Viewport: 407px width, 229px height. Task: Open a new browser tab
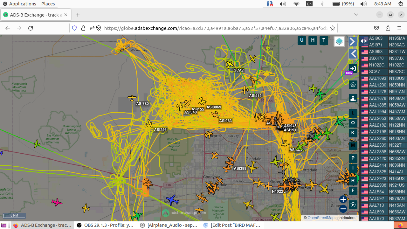(x=78, y=15)
